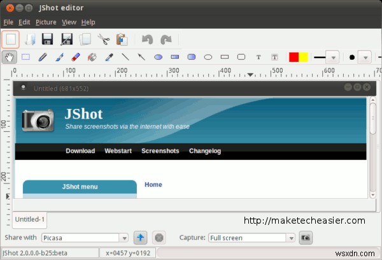Click the scrollbar down arrow of the canvas

pyautogui.click(x=372, y=195)
